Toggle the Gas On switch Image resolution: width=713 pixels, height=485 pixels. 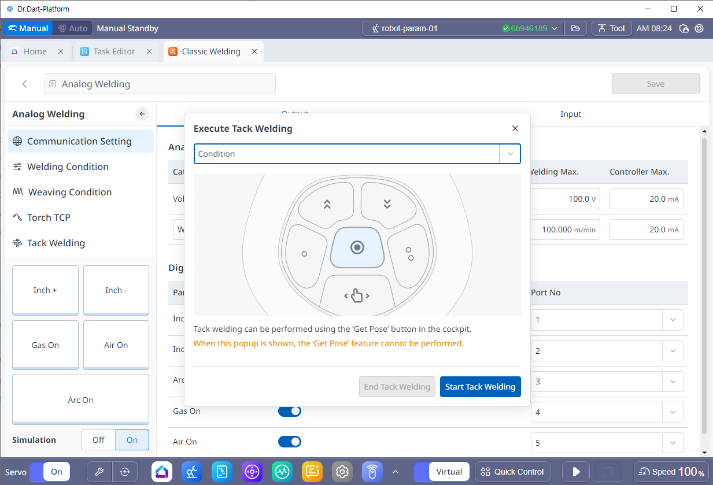tap(290, 411)
